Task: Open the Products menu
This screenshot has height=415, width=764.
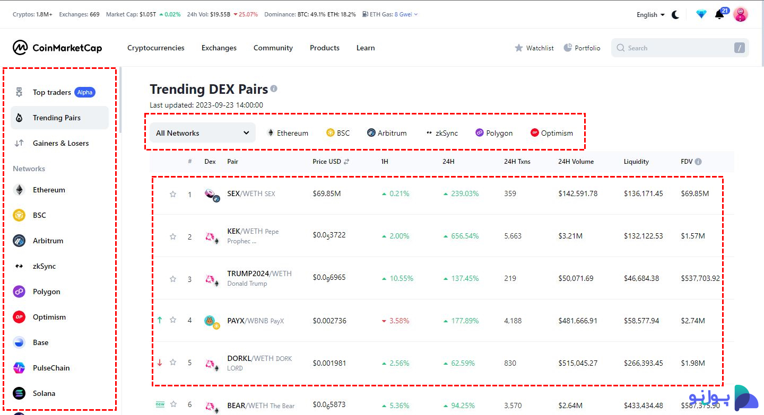Action: tap(325, 48)
